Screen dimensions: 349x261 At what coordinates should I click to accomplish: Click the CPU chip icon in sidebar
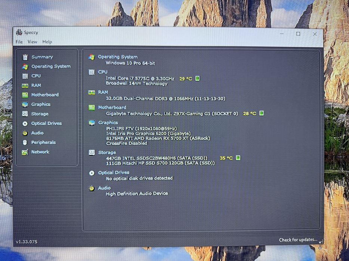(25, 76)
